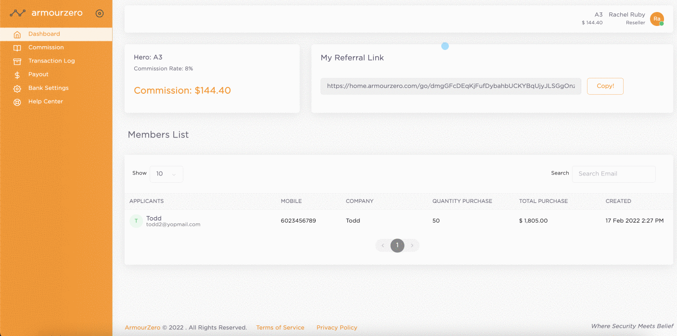Sort by APPLICANTS column header
The height and width of the screenshot is (336, 677).
pyautogui.click(x=147, y=201)
